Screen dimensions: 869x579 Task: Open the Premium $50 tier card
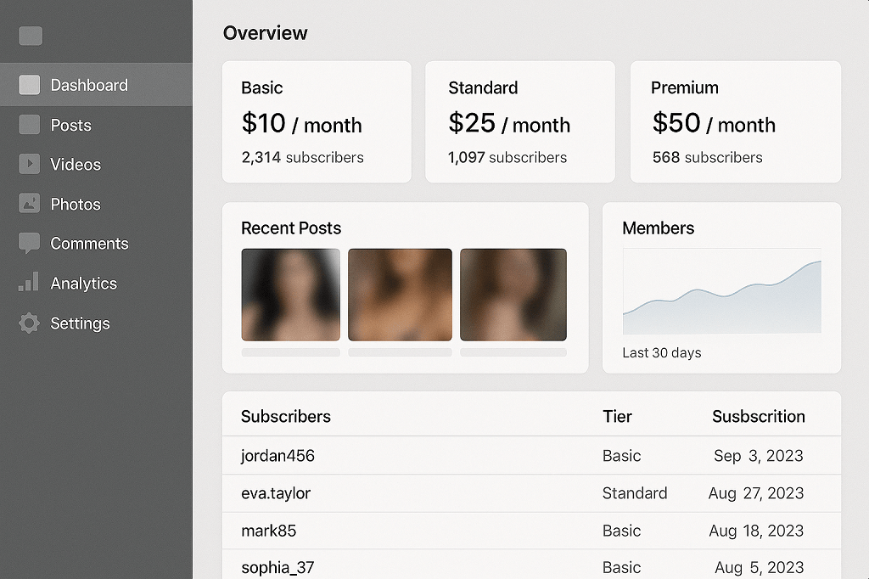[735, 121]
